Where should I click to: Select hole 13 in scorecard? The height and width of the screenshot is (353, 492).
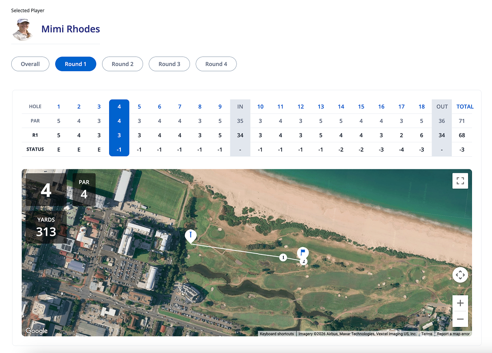tap(321, 106)
